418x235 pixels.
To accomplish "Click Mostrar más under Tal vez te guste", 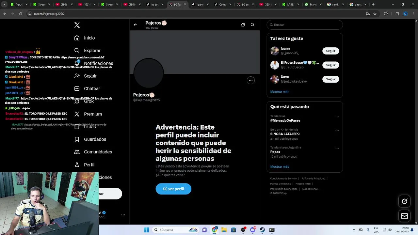I will click(280, 92).
